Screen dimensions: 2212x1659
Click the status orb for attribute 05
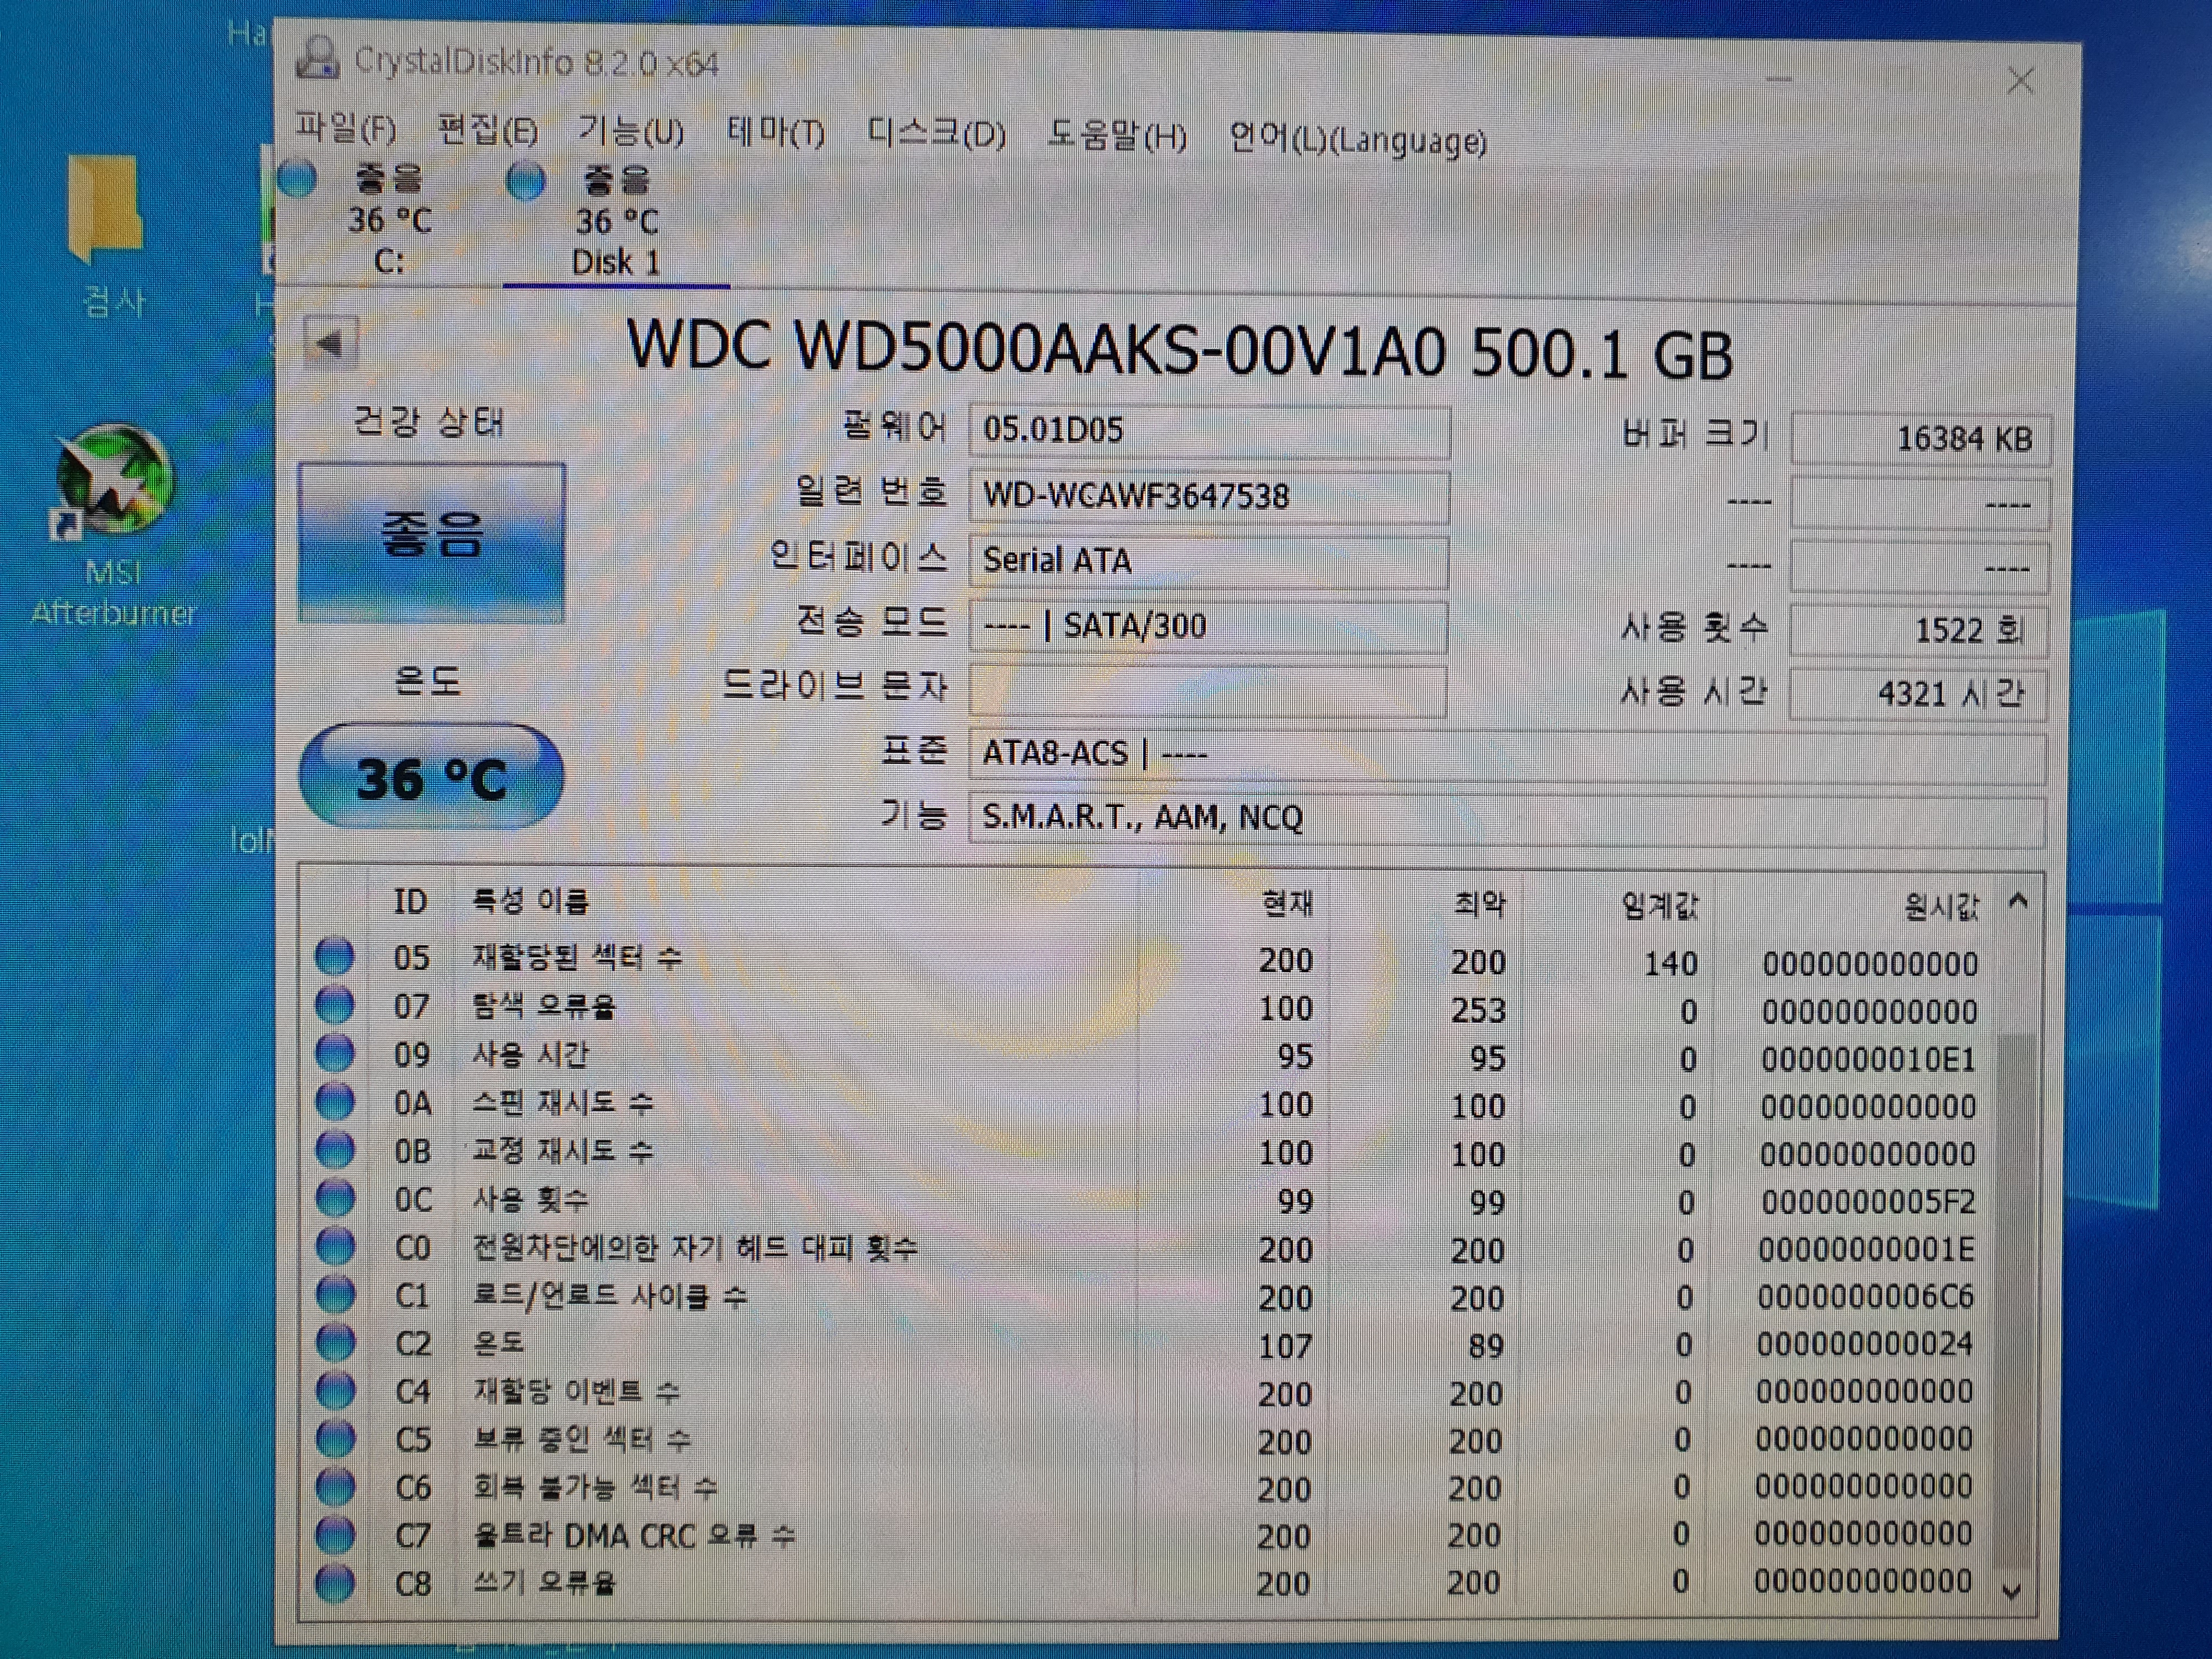coord(334,956)
